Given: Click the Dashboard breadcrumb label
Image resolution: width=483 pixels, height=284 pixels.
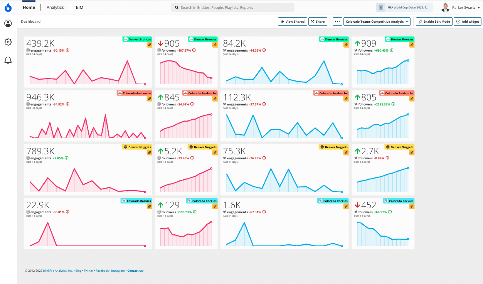Looking at the screenshot, I should click(x=30, y=22).
